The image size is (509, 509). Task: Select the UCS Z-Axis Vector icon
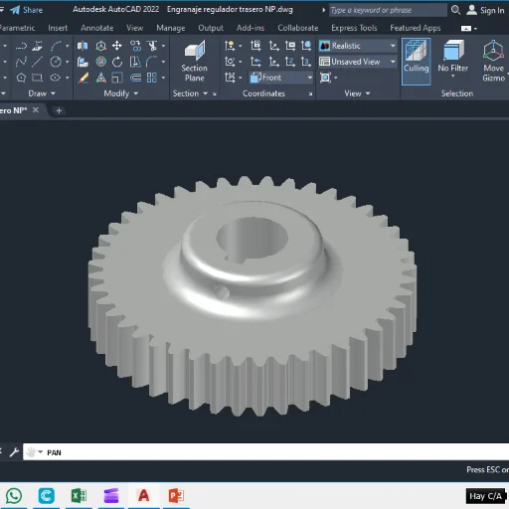pos(290,62)
